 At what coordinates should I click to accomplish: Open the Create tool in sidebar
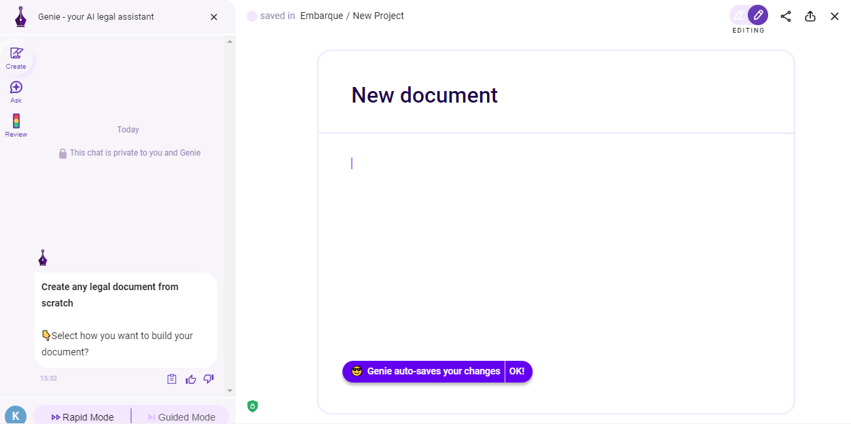[x=16, y=57]
